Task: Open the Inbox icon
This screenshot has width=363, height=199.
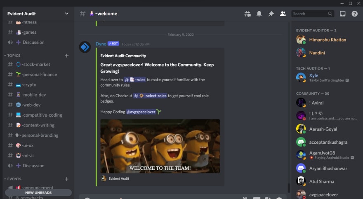Action: (x=343, y=14)
